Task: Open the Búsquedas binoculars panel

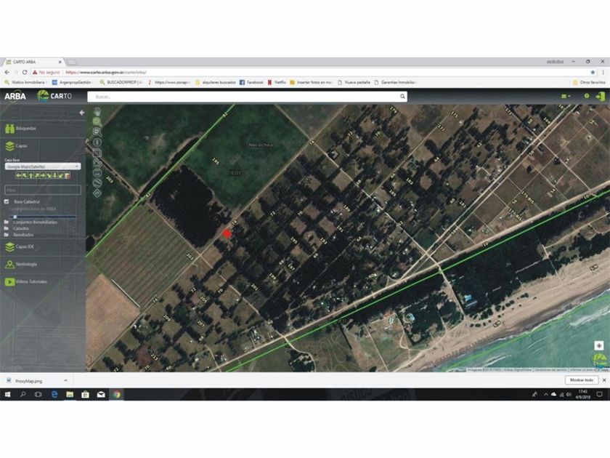Action: (21, 129)
